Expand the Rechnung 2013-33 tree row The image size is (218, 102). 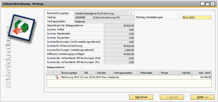[x=51, y=77]
